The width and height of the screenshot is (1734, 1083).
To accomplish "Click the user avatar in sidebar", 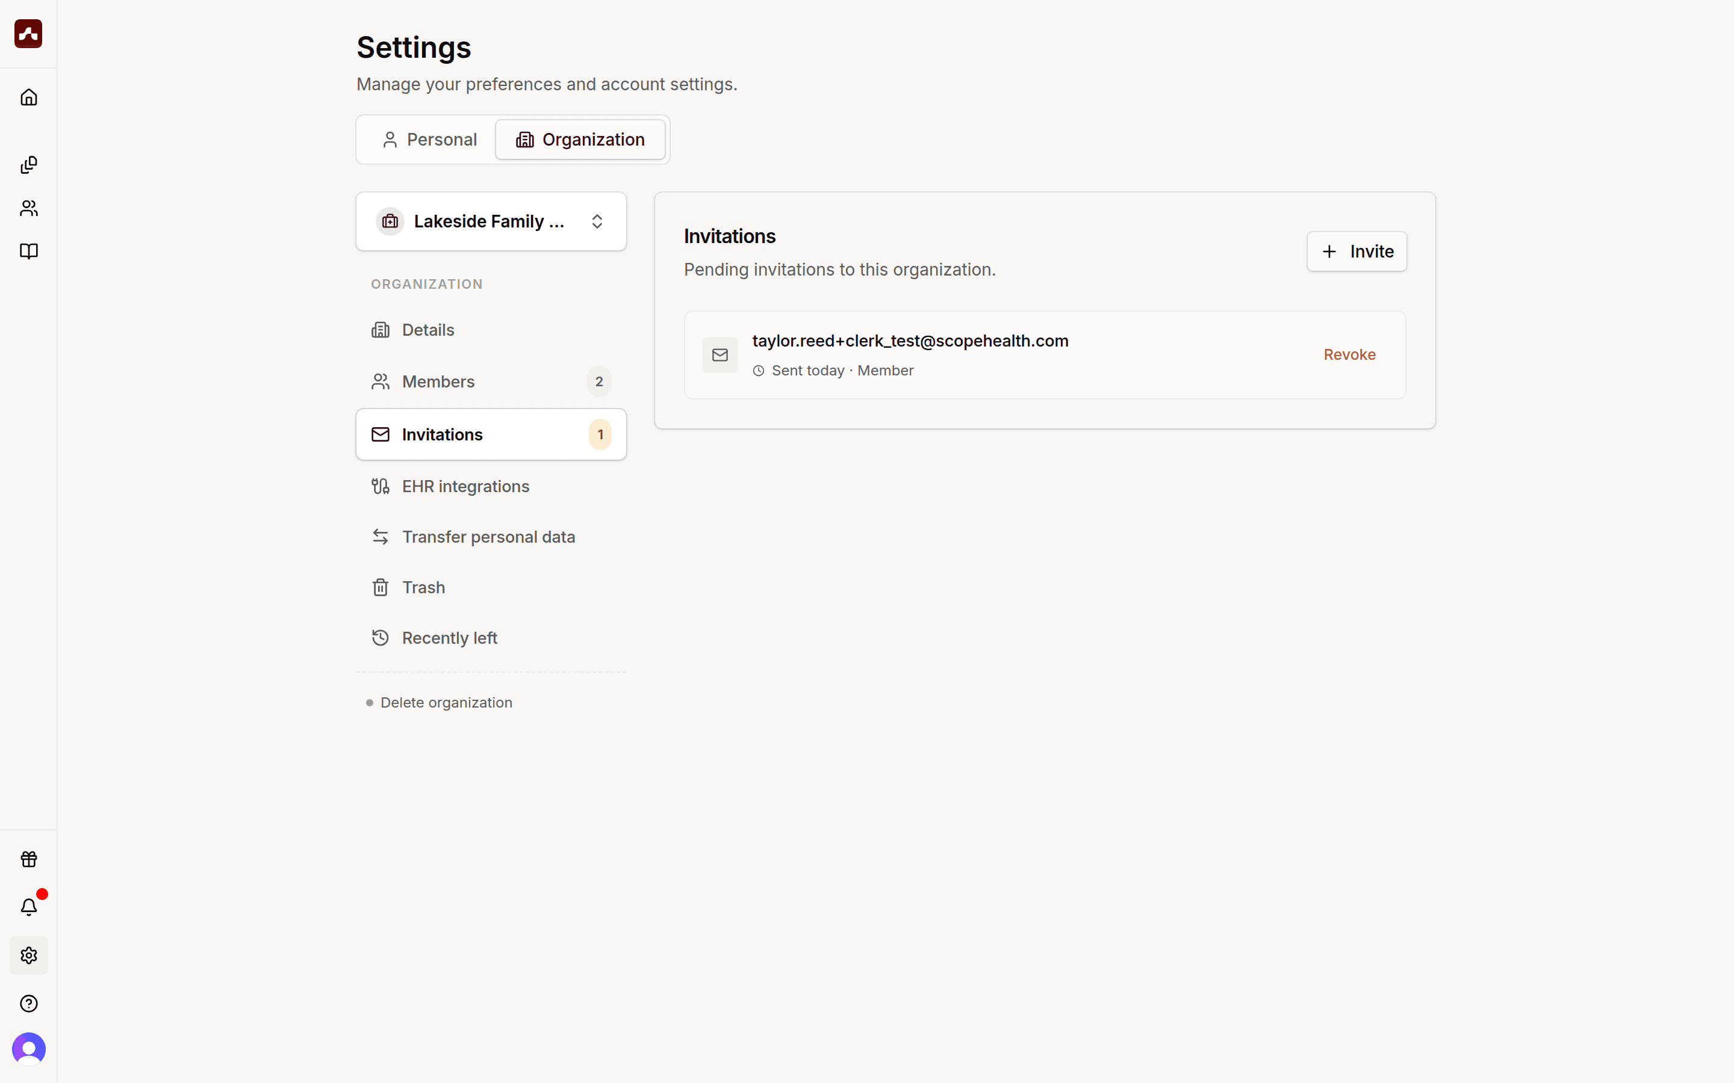I will tap(29, 1049).
